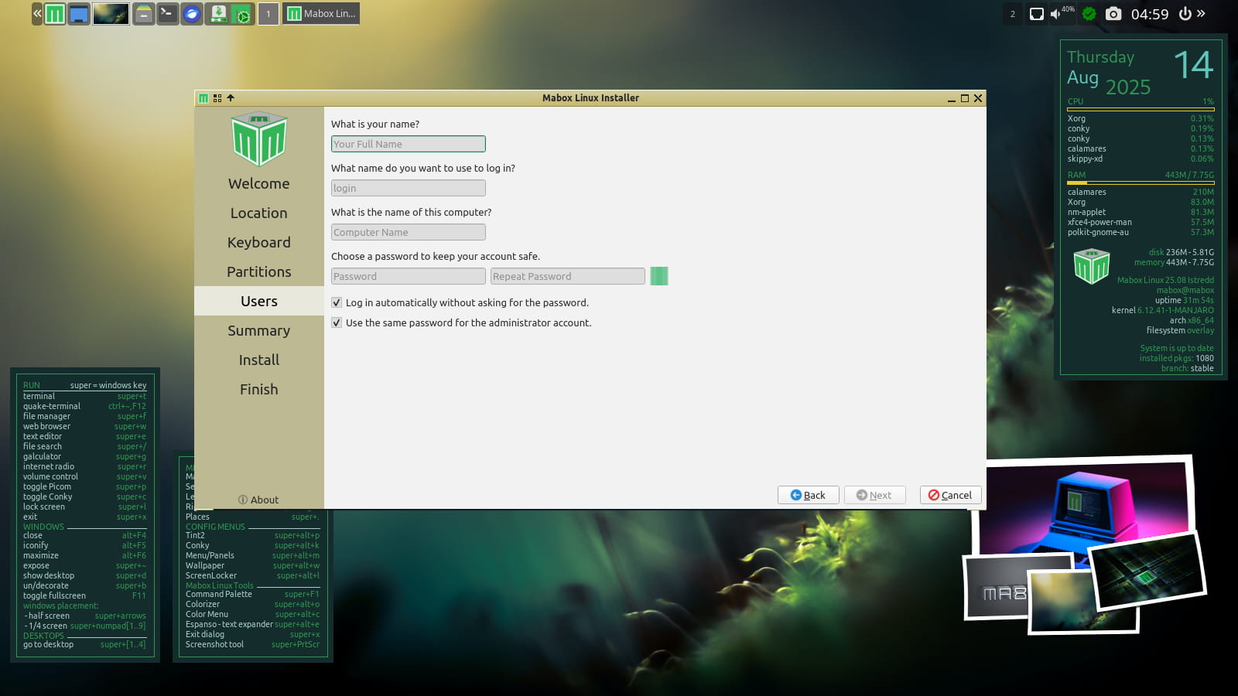Image resolution: width=1238 pixels, height=696 pixels.
Task: Open the web browser from the panel
Action: (x=192, y=14)
